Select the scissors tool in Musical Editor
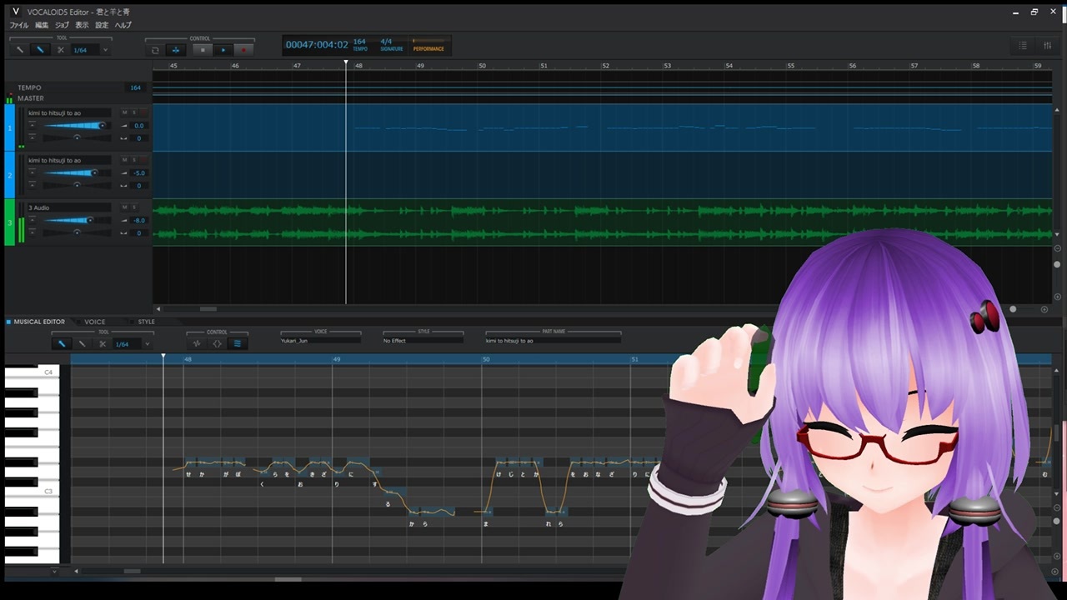Image resolution: width=1067 pixels, height=600 pixels. click(x=103, y=343)
